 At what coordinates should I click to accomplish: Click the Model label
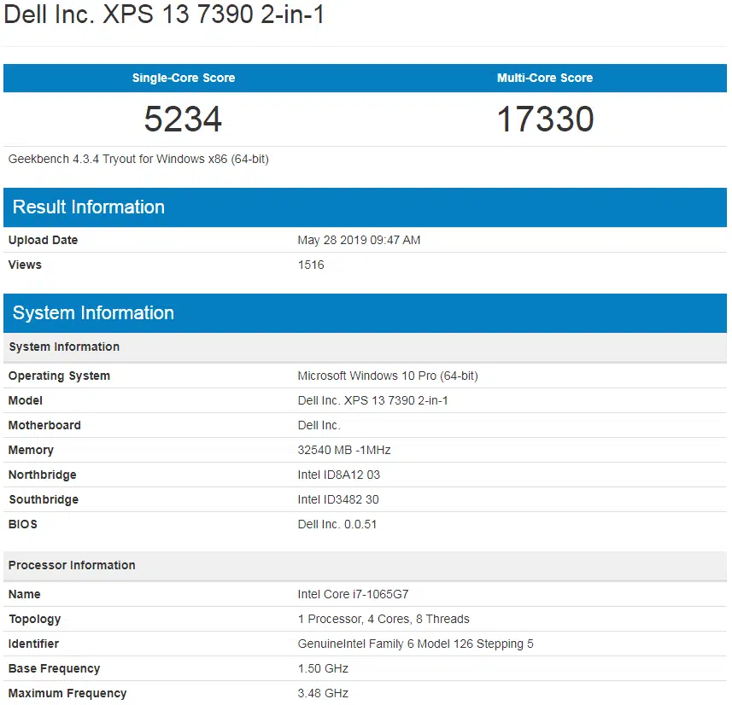26,400
